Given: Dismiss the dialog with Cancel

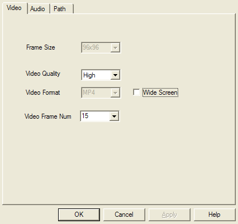Looking at the screenshot, I should point(124,215).
